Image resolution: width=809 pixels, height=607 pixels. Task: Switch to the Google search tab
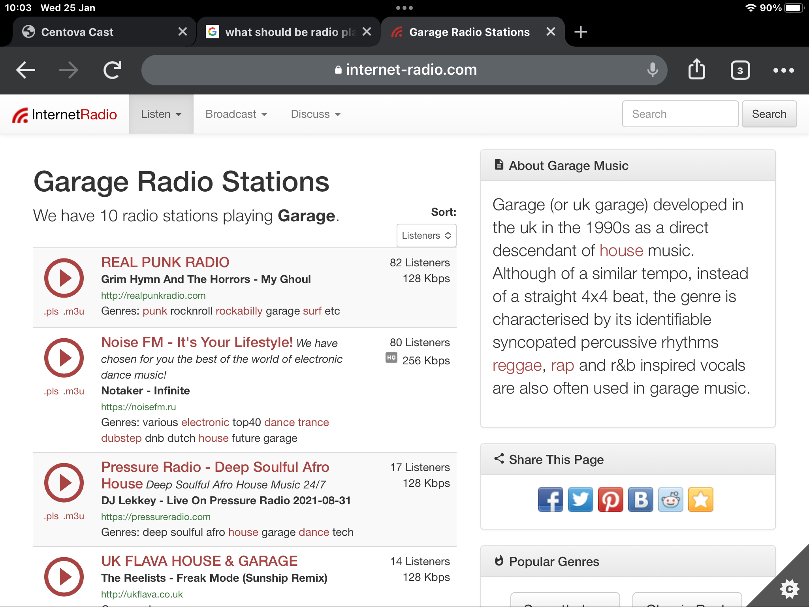click(x=284, y=32)
